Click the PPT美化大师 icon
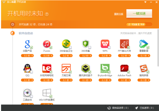The image size is (159, 111). point(125,44)
